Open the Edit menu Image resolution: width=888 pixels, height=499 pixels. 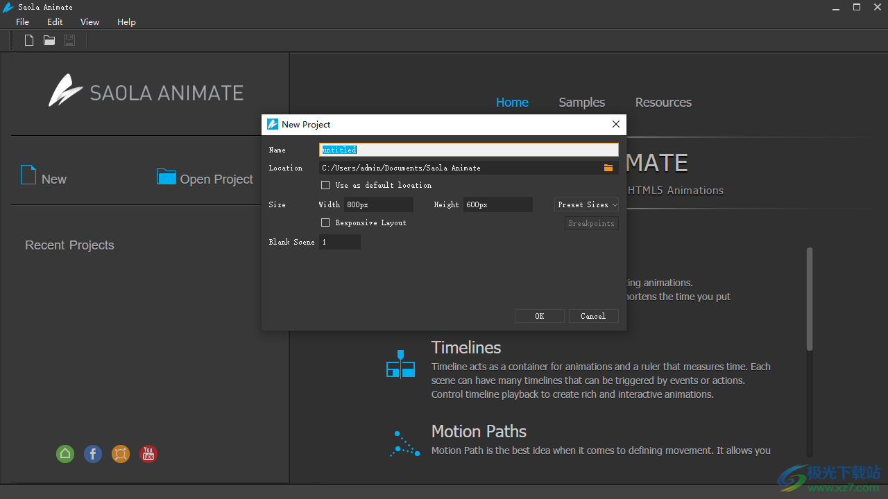(55, 21)
